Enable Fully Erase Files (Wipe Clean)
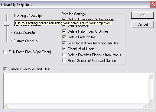156x112 pixels. click(5, 52)
